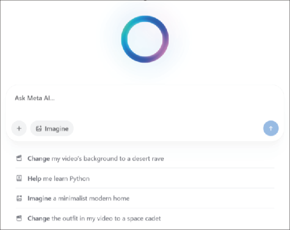Image resolution: width=290 pixels, height=230 pixels.
Task: Click the clapperboard icon beside the space cadet suggestion
Action: click(19, 218)
